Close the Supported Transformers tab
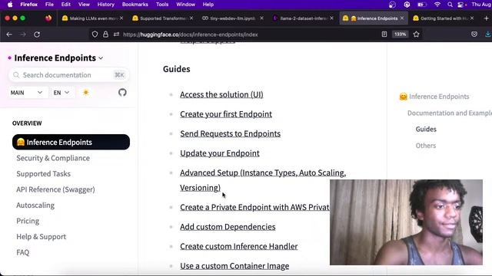Screen dimensions: 492x276 click(x=191, y=18)
